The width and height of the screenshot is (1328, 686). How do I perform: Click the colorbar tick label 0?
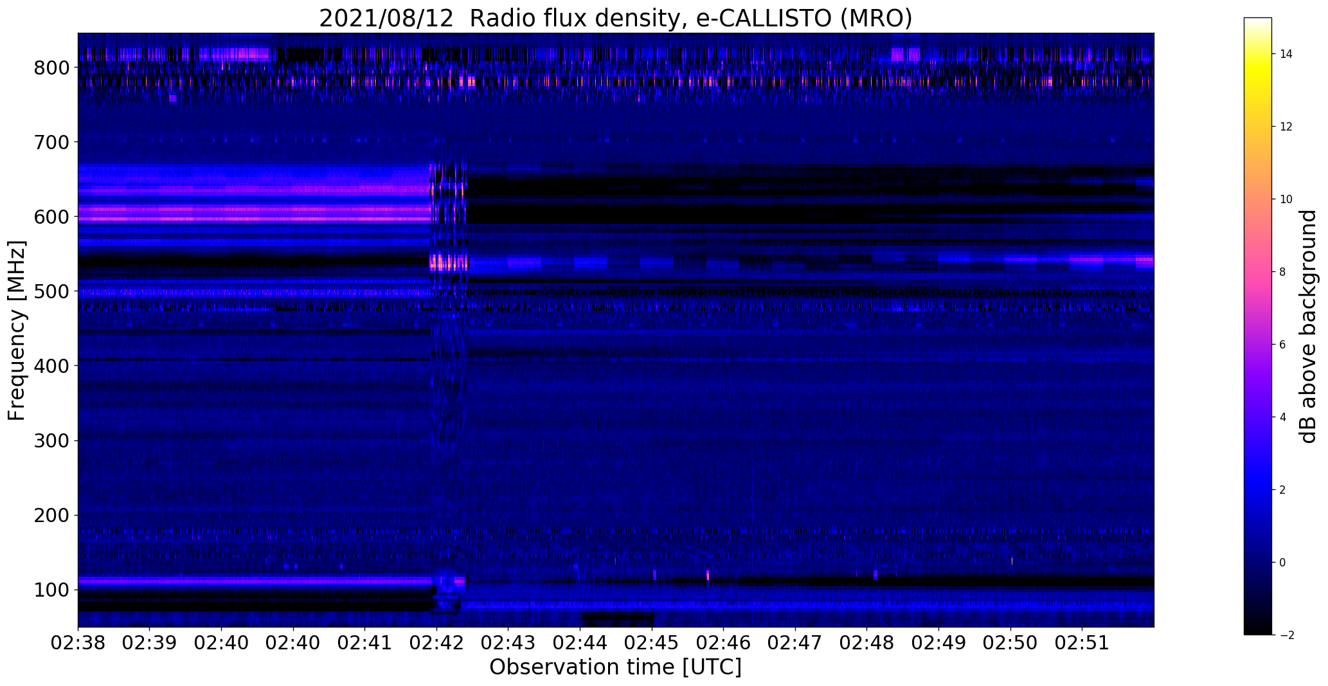(x=1283, y=563)
